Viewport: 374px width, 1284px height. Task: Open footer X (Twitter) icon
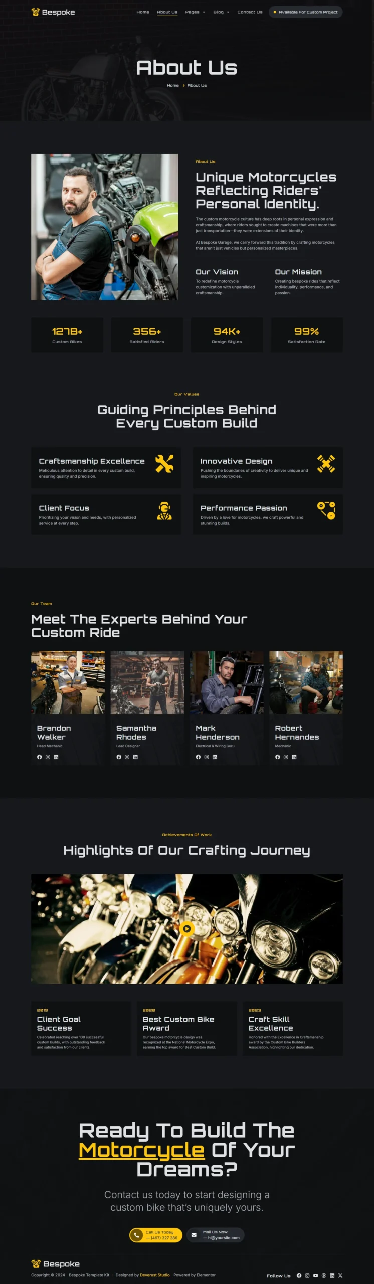pyautogui.click(x=340, y=1275)
